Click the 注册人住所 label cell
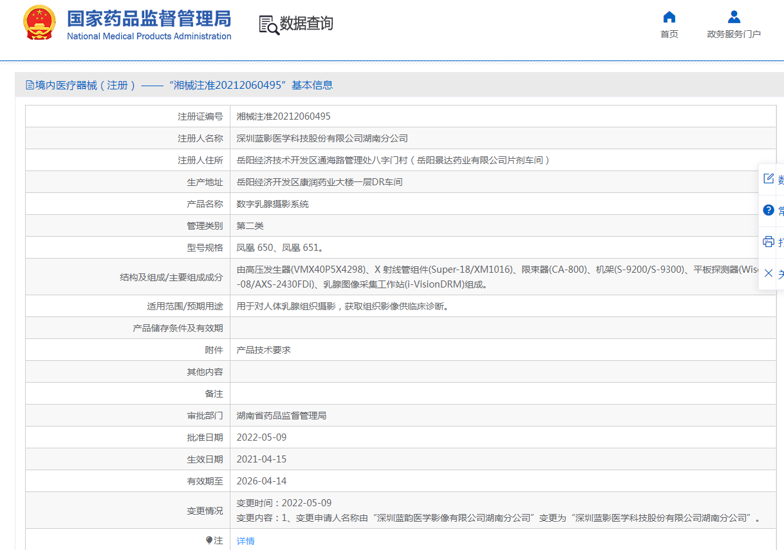 point(127,160)
